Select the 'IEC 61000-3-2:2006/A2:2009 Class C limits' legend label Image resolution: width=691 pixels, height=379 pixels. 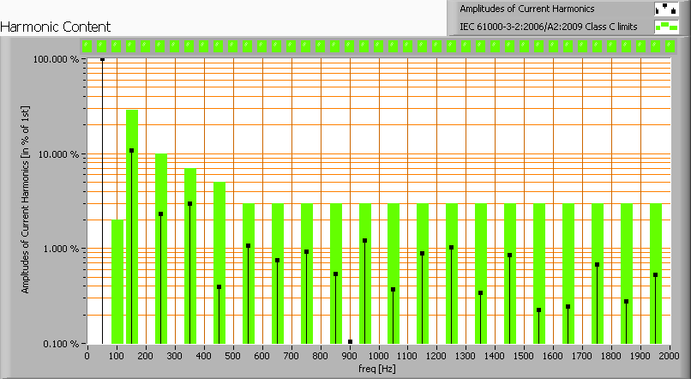pos(548,27)
